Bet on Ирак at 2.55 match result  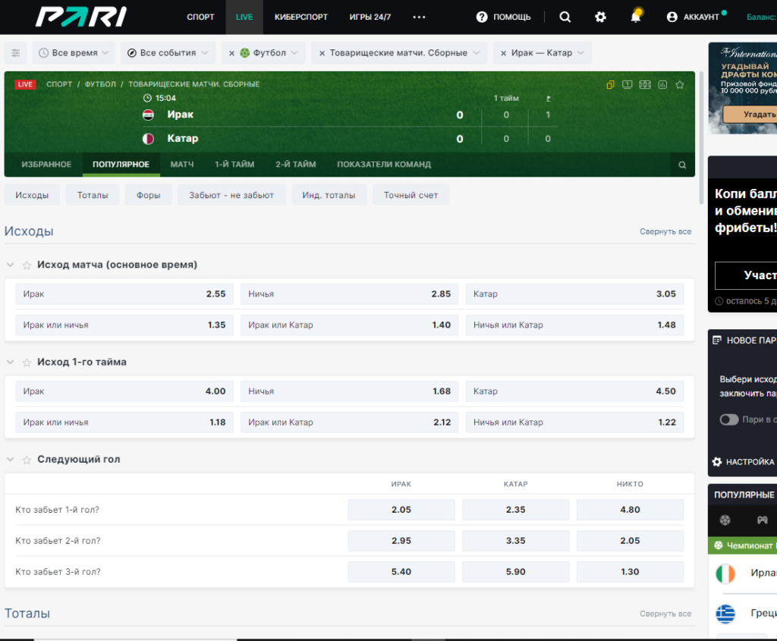pos(124,294)
